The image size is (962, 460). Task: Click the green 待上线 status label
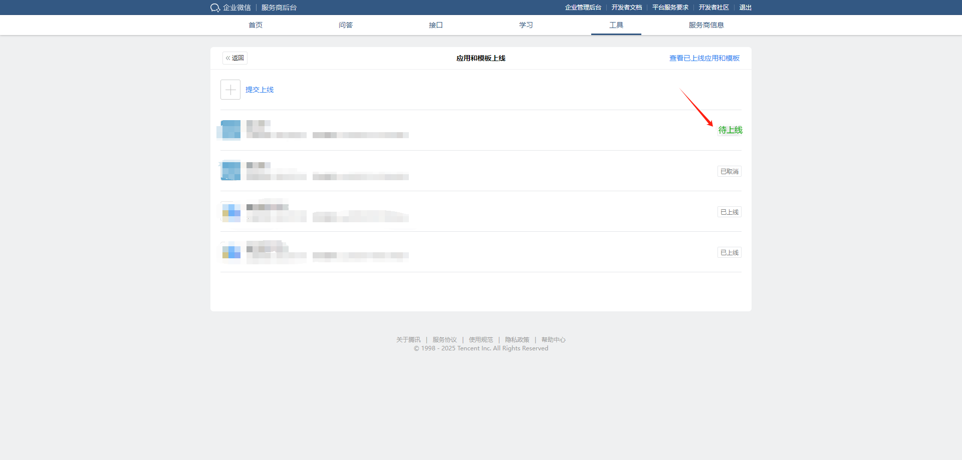tap(730, 130)
